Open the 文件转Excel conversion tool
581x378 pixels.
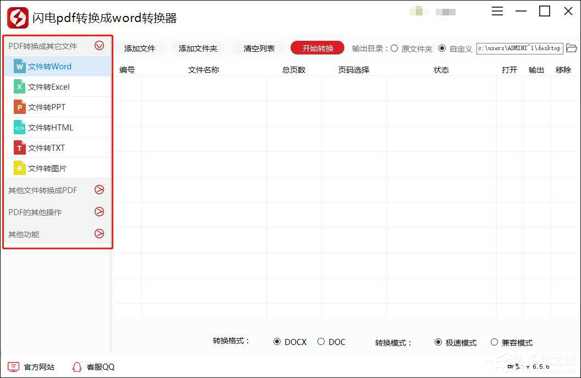point(20,86)
